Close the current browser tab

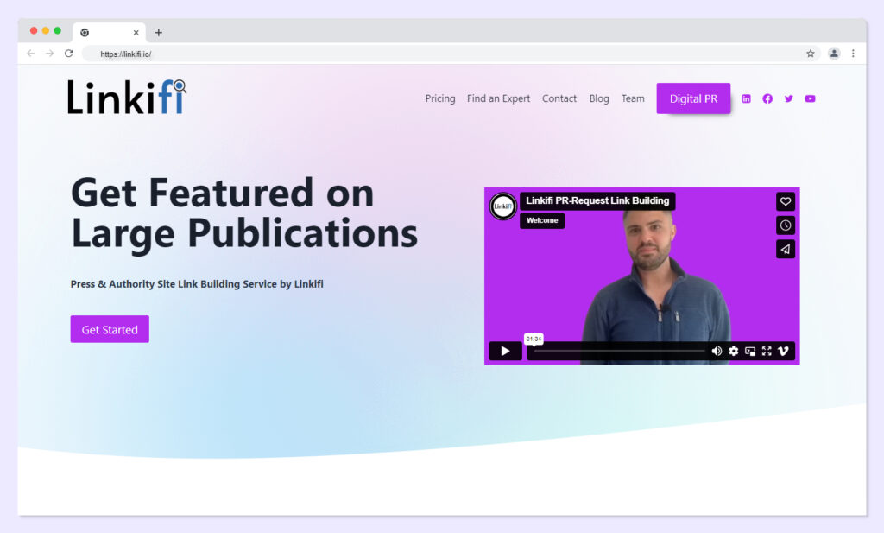coord(136,33)
